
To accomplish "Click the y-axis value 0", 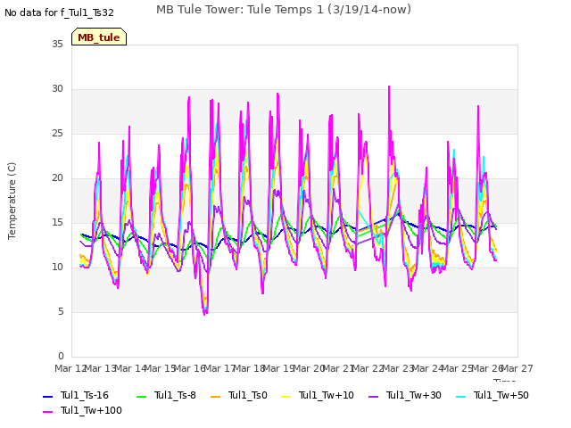I will (61, 357).
